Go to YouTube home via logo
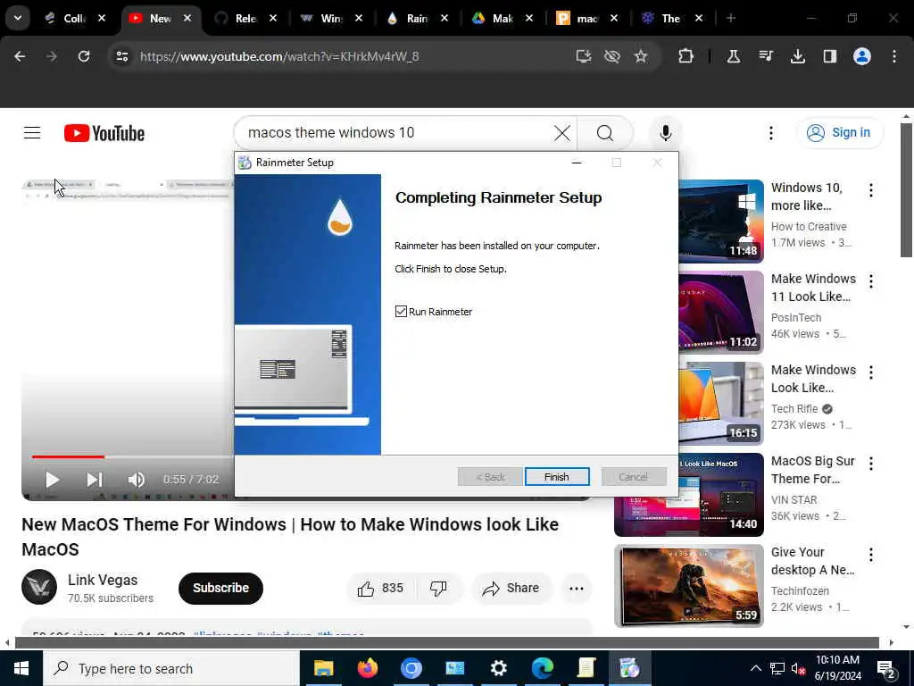This screenshot has width=914, height=686. (104, 133)
